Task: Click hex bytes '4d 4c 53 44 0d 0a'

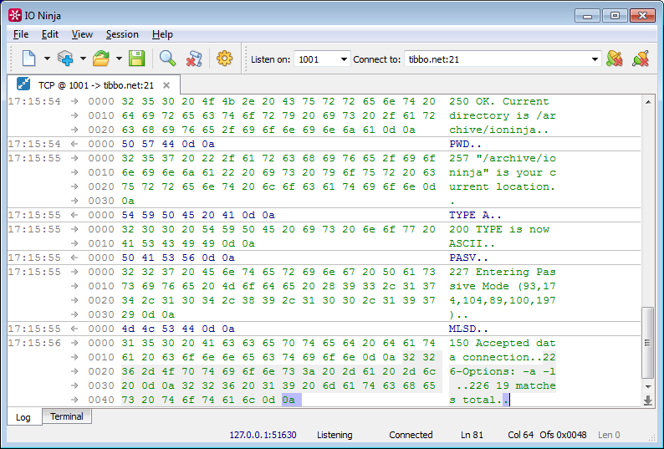Action: point(178,329)
